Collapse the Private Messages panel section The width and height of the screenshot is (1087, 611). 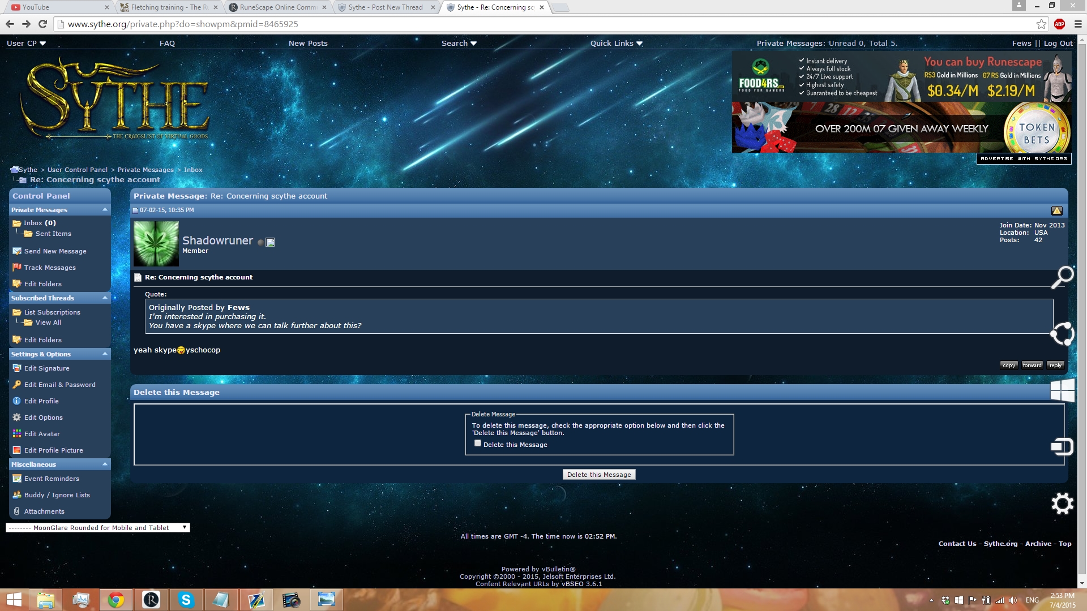(x=105, y=210)
